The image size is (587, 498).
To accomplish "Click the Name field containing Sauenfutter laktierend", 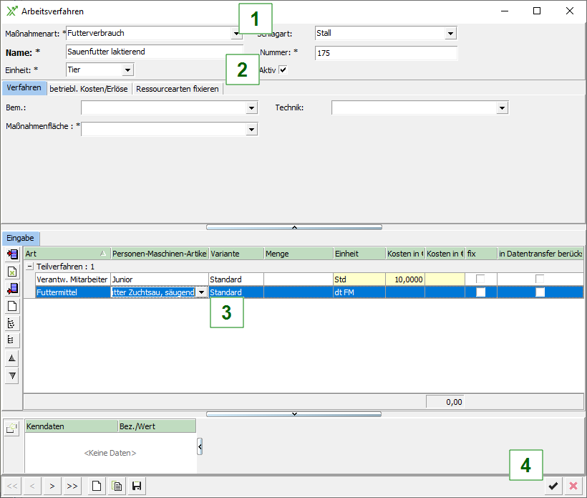I will coord(154,52).
